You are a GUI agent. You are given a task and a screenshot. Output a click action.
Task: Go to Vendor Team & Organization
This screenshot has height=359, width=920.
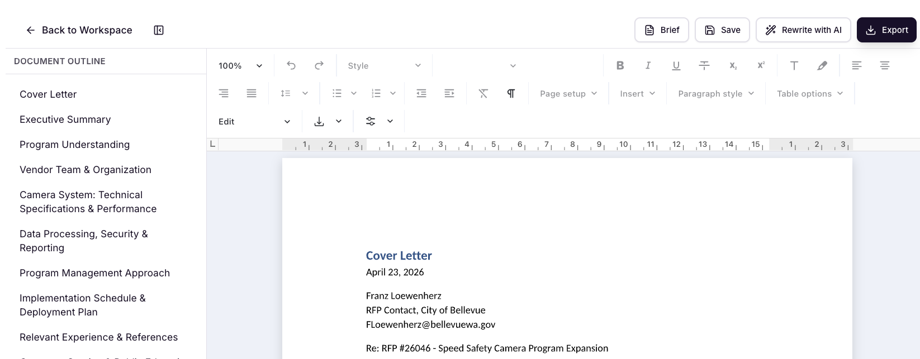tap(86, 170)
